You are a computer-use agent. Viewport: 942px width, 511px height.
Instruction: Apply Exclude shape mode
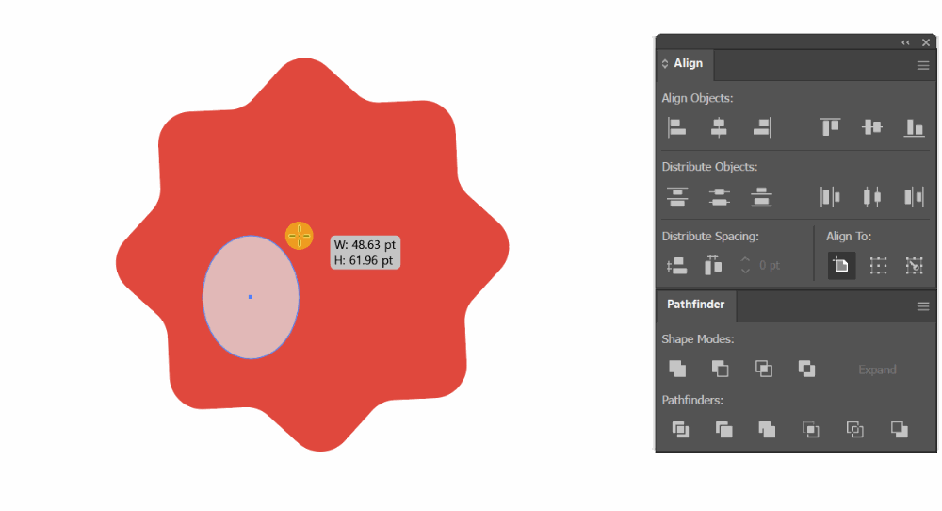point(807,369)
